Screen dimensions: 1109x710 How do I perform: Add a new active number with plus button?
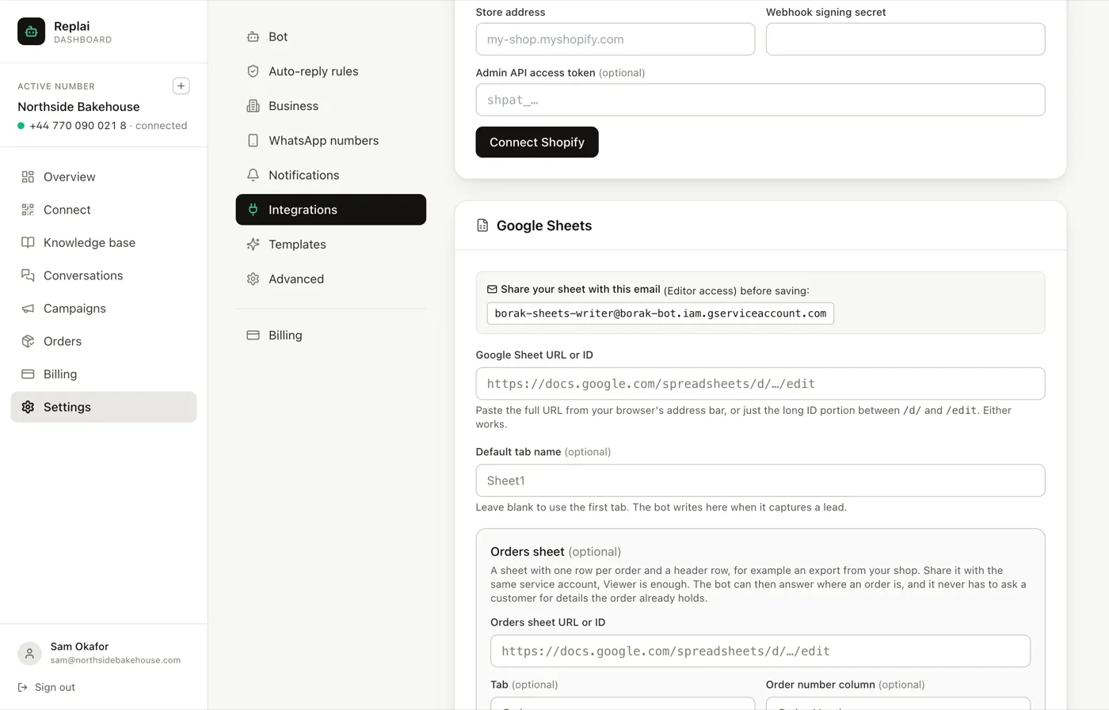181,86
